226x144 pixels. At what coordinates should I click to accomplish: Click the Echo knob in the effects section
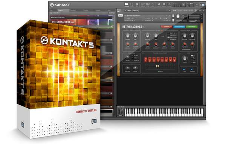point(135,68)
